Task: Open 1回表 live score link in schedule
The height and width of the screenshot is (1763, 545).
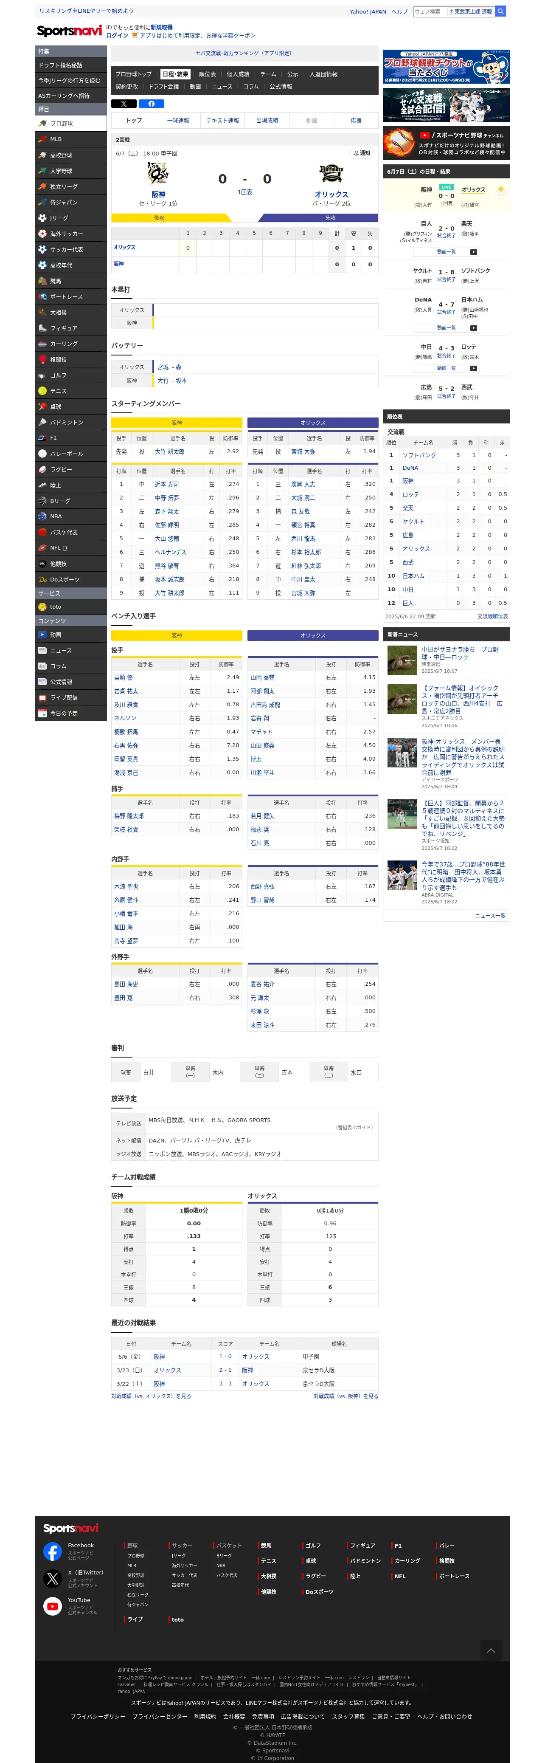Action: click(x=446, y=203)
